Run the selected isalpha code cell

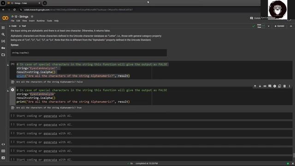coord(12,90)
